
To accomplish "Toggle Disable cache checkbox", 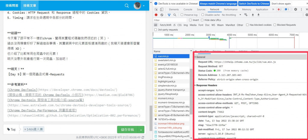I will pyautogui.click(x=203, y=15).
